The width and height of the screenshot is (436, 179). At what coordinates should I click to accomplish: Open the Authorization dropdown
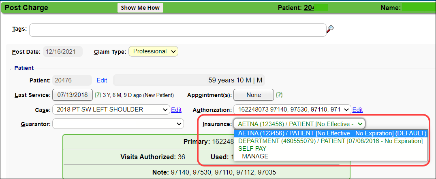click(292, 110)
